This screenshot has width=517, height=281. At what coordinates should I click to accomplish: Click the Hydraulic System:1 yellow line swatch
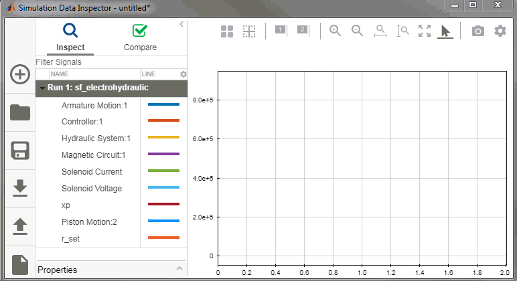(163, 138)
